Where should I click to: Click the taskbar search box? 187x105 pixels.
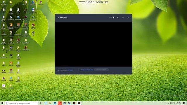tap(21, 103)
